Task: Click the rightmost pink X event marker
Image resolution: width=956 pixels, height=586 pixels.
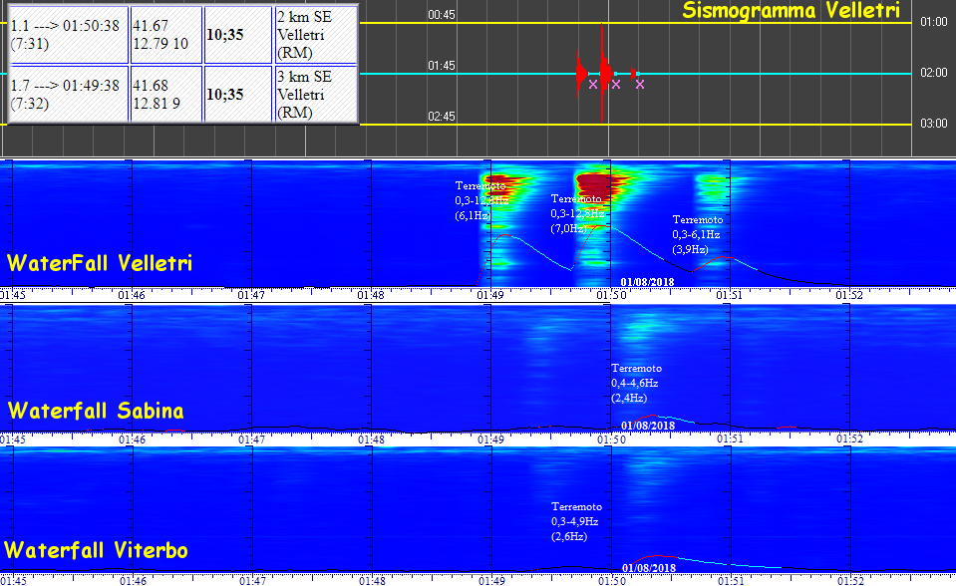Action: tap(640, 84)
